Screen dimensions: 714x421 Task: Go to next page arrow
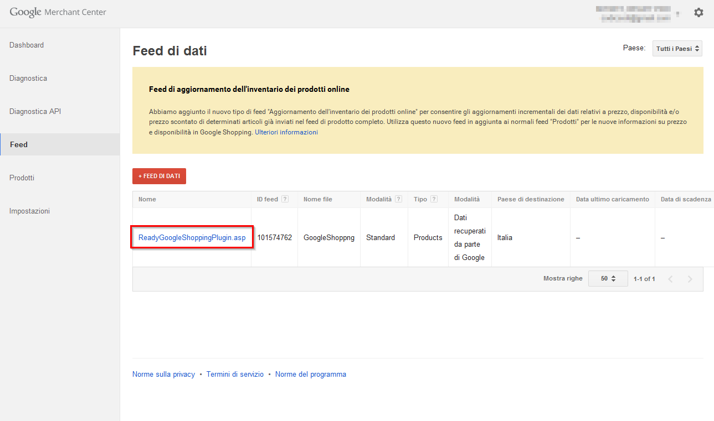pos(690,279)
